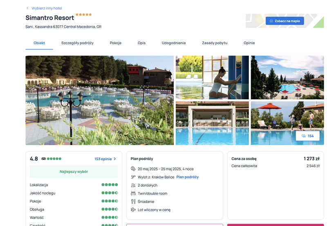Click the plane departure icon by Wylot z
The width and height of the screenshot is (327, 226).
point(133,177)
